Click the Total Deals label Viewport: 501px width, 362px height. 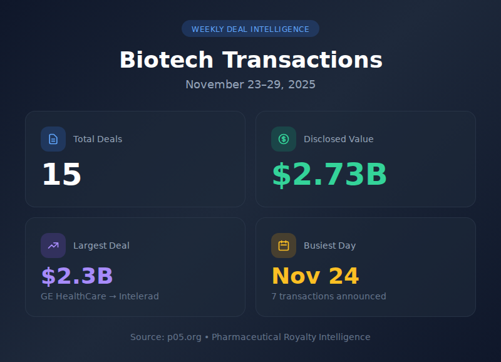tap(98, 139)
